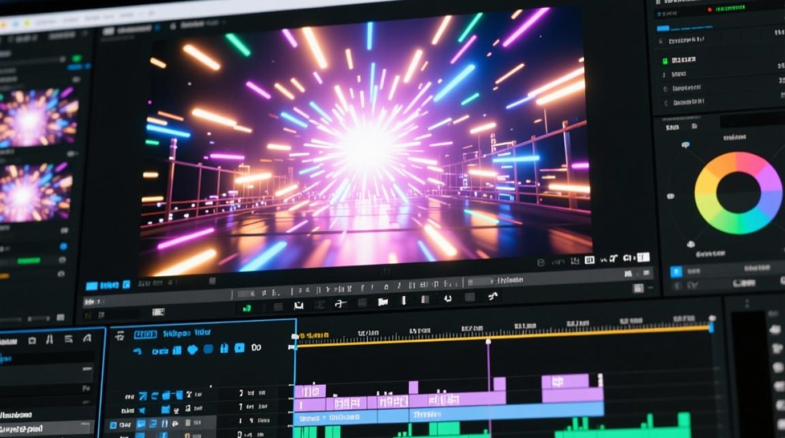Click the red record indicator at the top right
Screen dimensions: 785x438
tap(710, 9)
